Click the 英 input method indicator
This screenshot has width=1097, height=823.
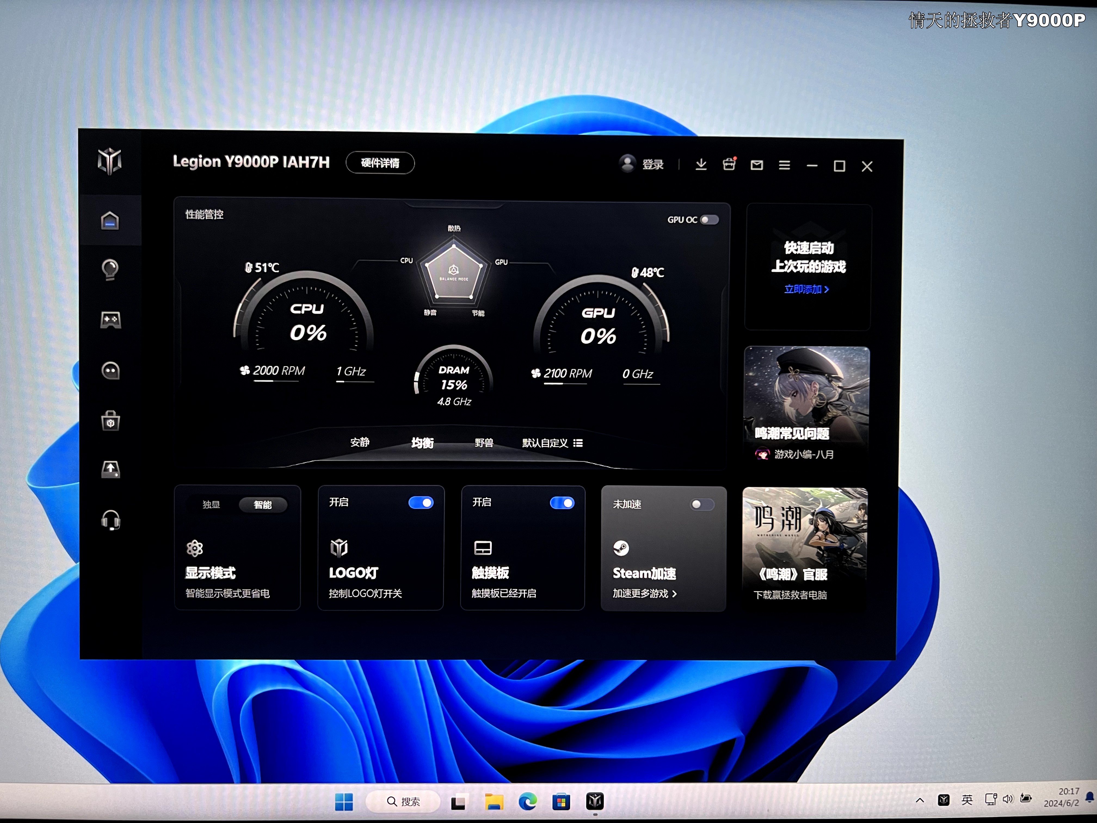coord(967,800)
